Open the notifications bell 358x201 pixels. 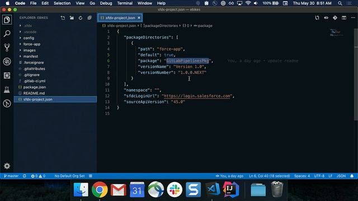(x=352, y=176)
